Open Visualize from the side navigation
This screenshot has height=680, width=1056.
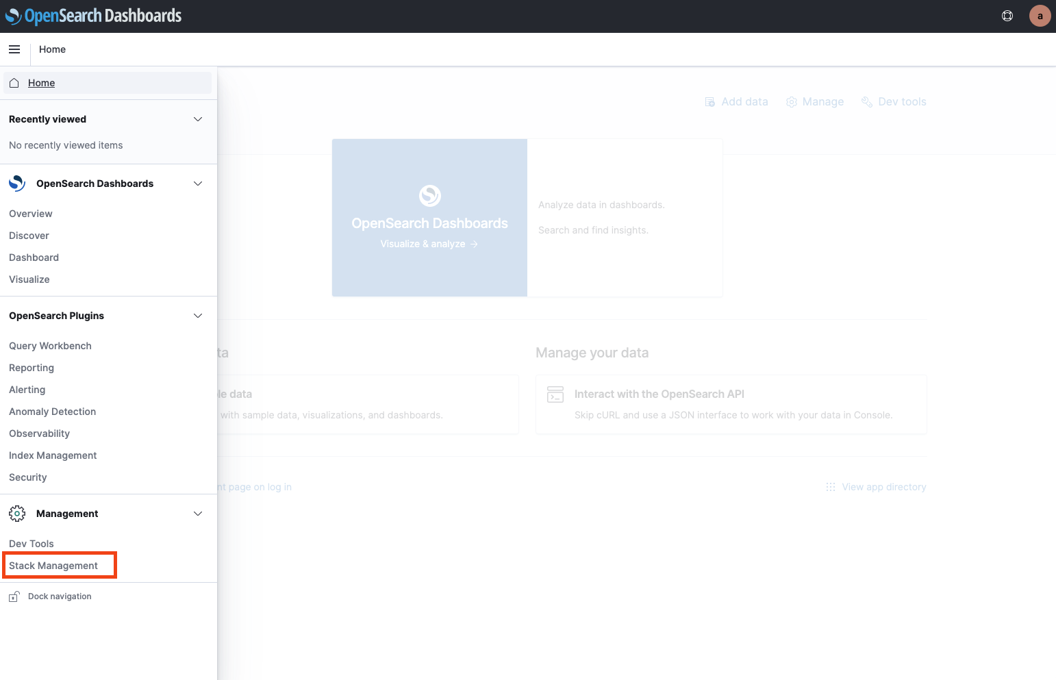29,279
